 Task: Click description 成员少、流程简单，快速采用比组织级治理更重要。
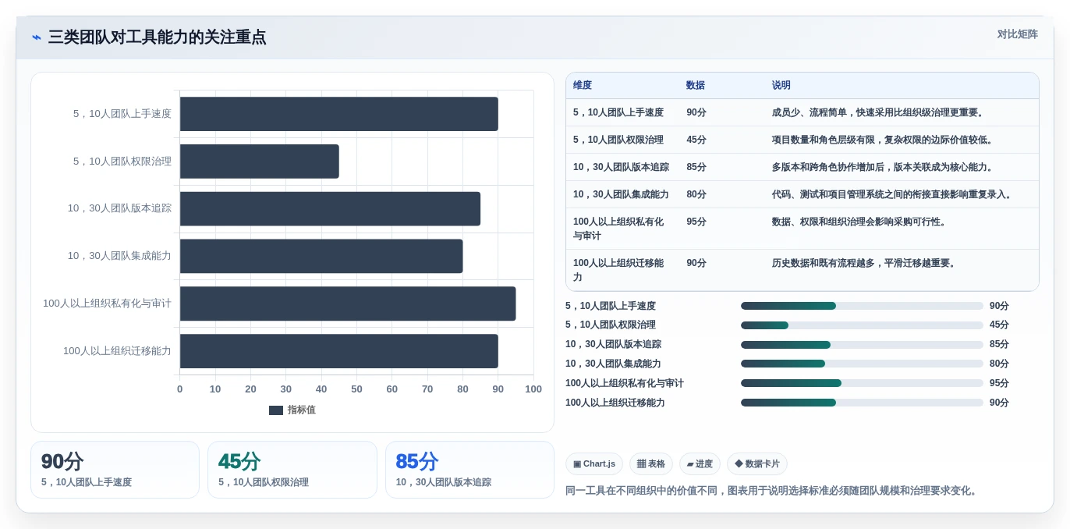point(880,112)
